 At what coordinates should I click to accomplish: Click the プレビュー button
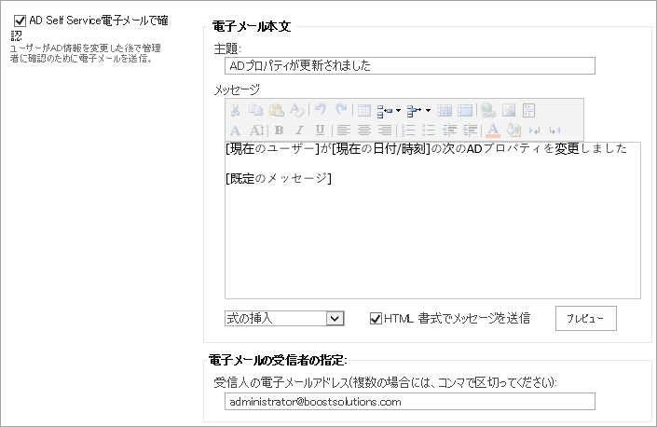pos(586,319)
